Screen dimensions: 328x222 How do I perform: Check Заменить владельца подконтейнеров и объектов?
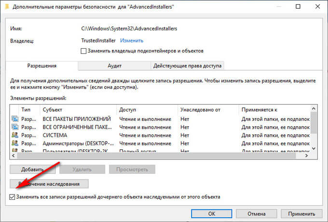click(x=83, y=51)
